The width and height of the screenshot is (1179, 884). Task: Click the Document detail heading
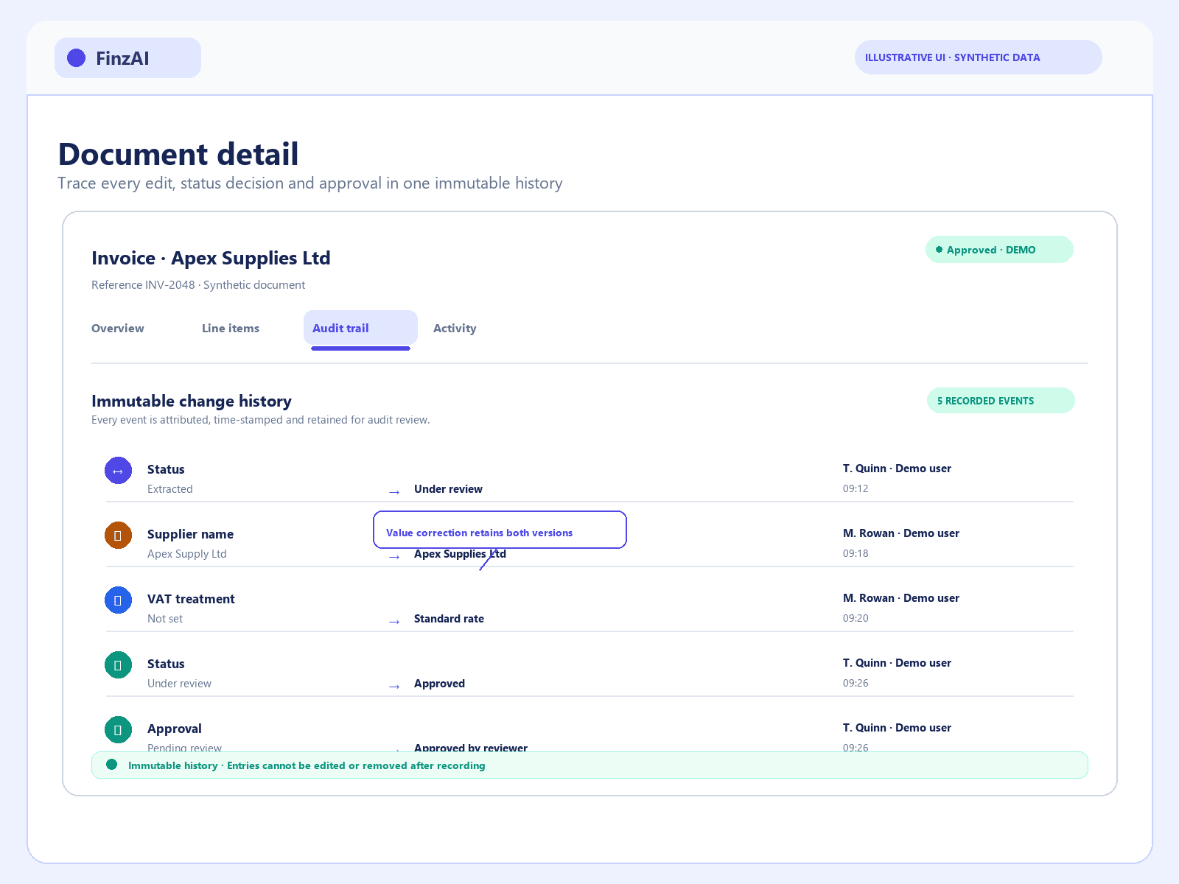178,154
